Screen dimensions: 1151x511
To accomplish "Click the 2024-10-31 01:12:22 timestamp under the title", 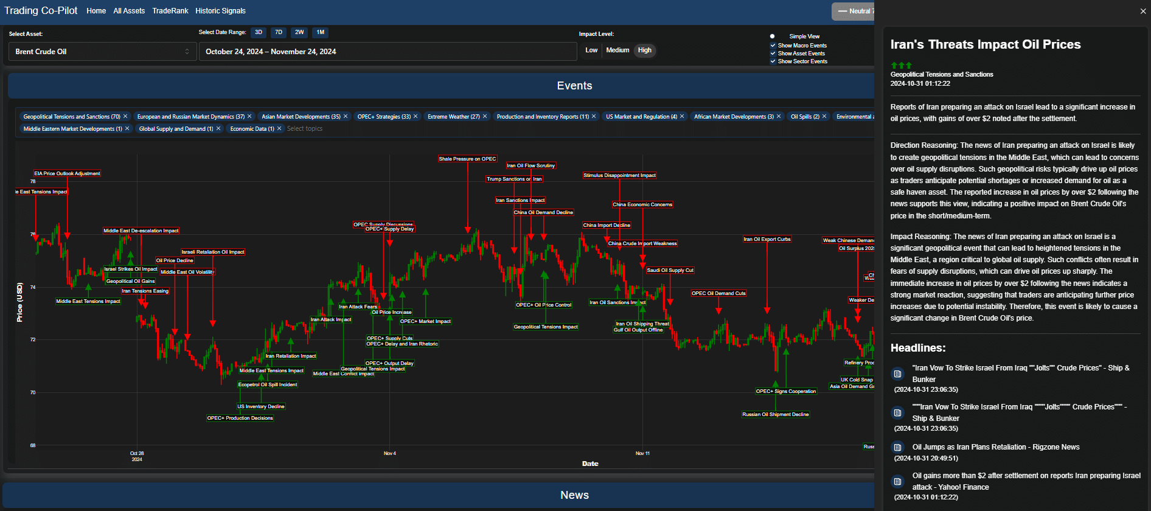I will click(920, 83).
